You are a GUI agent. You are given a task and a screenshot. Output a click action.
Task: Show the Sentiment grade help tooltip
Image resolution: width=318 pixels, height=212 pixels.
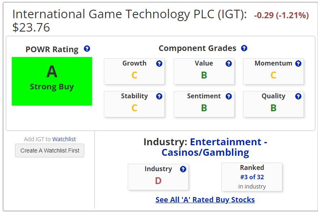point(229,96)
